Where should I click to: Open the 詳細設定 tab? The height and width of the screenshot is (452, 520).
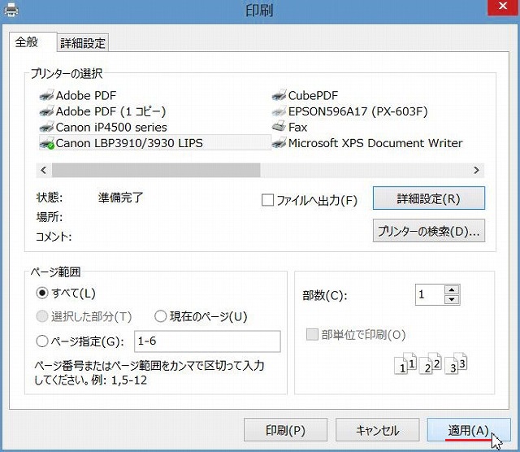(x=83, y=43)
